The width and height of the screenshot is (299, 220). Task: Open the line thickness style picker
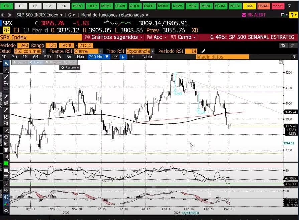(6, 170)
